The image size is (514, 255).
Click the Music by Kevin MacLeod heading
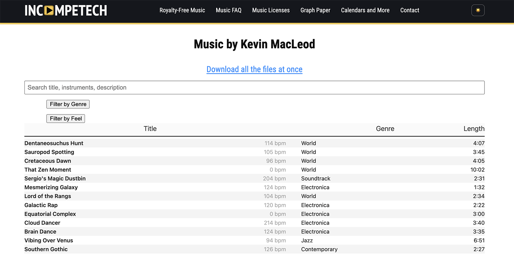[x=255, y=44]
